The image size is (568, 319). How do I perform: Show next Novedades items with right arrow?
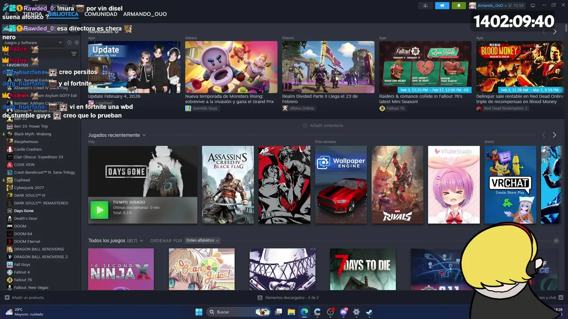click(554, 32)
